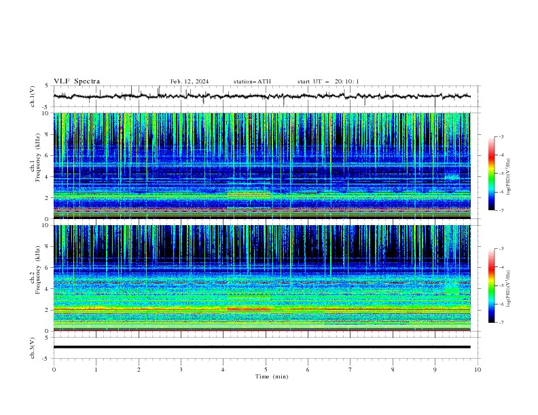Select the "Feb. 12, 2024" date text
This screenshot has width=538, height=415.
click(190, 81)
